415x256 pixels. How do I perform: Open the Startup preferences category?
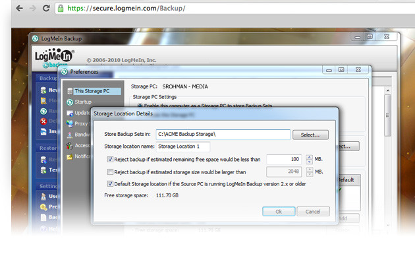pos(83,102)
